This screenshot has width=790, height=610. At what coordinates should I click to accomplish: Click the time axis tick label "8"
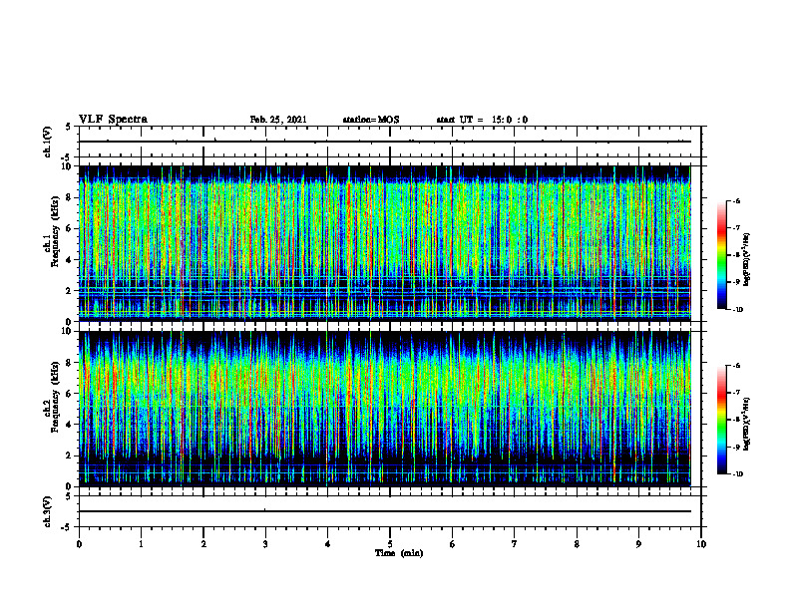pyautogui.click(x=577, y=544)
